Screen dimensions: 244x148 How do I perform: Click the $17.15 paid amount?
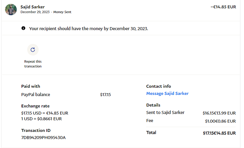tap(105, 95)
